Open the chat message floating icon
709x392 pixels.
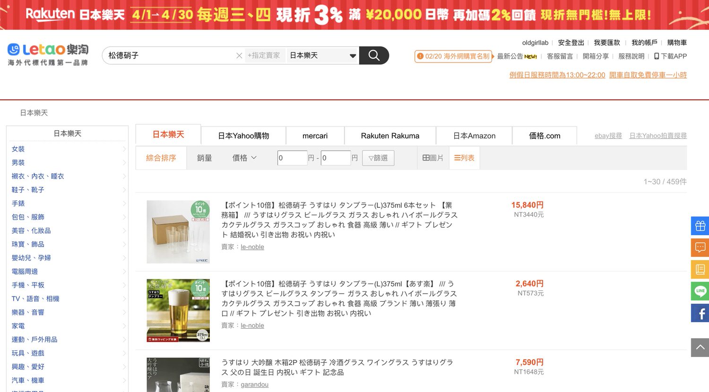pos(700,247)
